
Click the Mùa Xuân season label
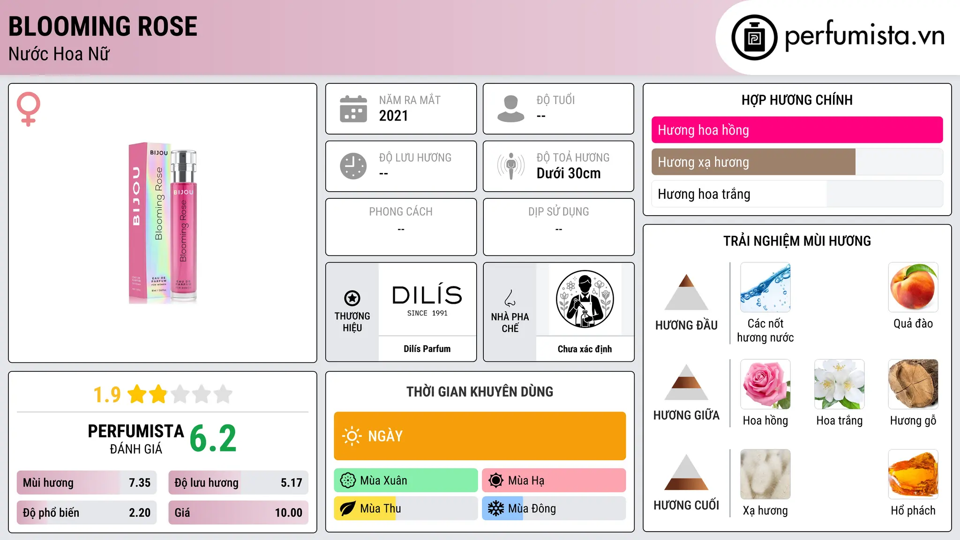(383, 480)
